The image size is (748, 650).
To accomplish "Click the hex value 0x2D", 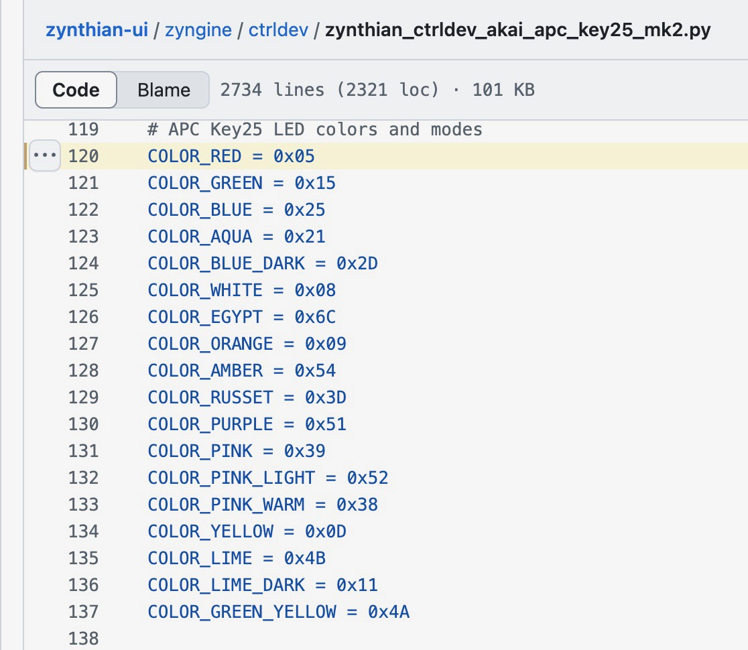I will coord(357,263).
